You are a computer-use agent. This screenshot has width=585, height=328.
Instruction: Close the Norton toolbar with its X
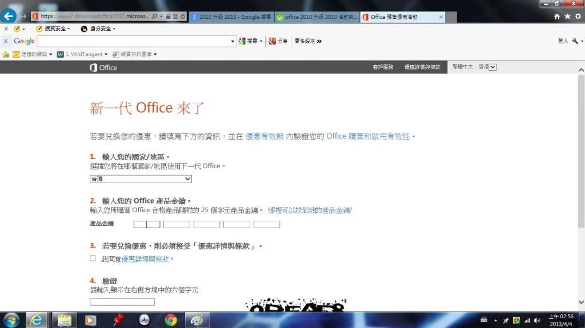(x=6, y=29)
